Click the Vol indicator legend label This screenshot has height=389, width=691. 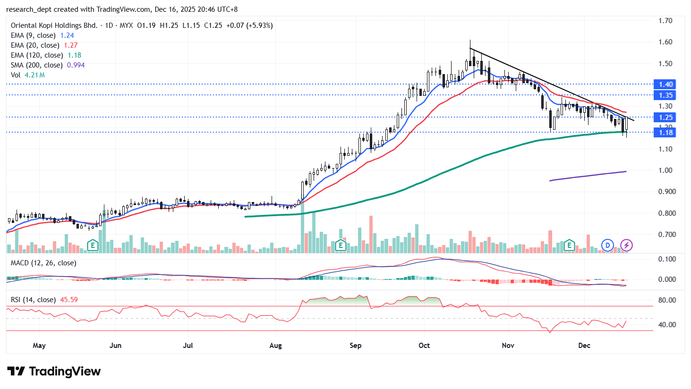point(16,75)
